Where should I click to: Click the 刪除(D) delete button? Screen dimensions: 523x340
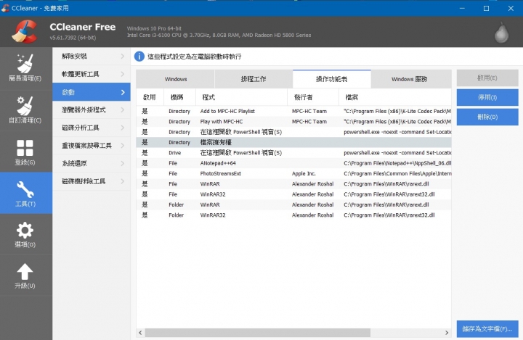pyautogui.click(x=487, y=117)
